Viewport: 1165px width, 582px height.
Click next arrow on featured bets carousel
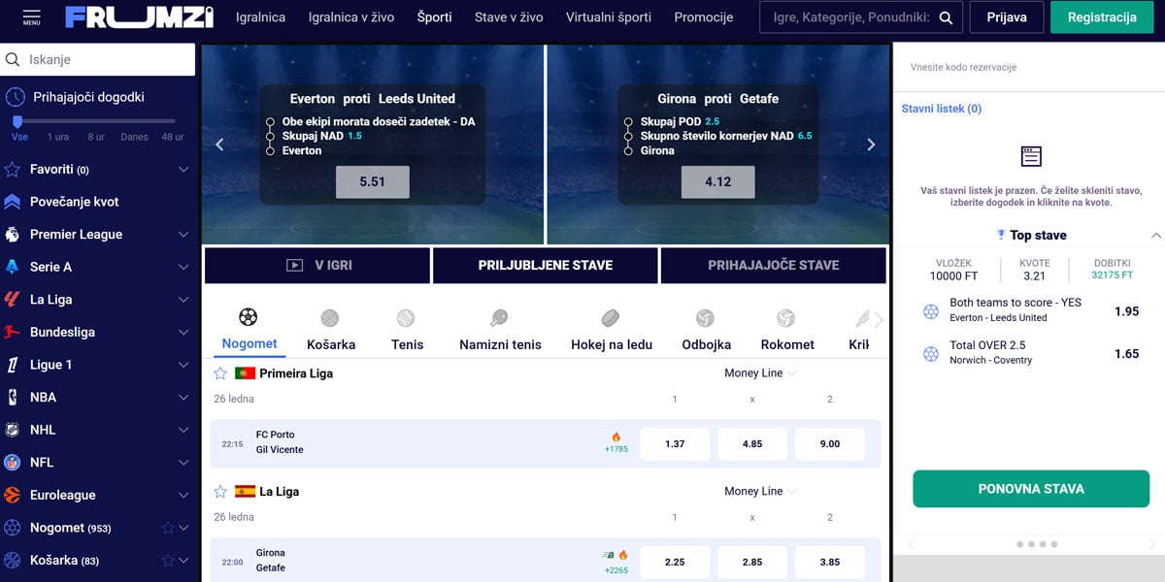(x=871, y=145)
